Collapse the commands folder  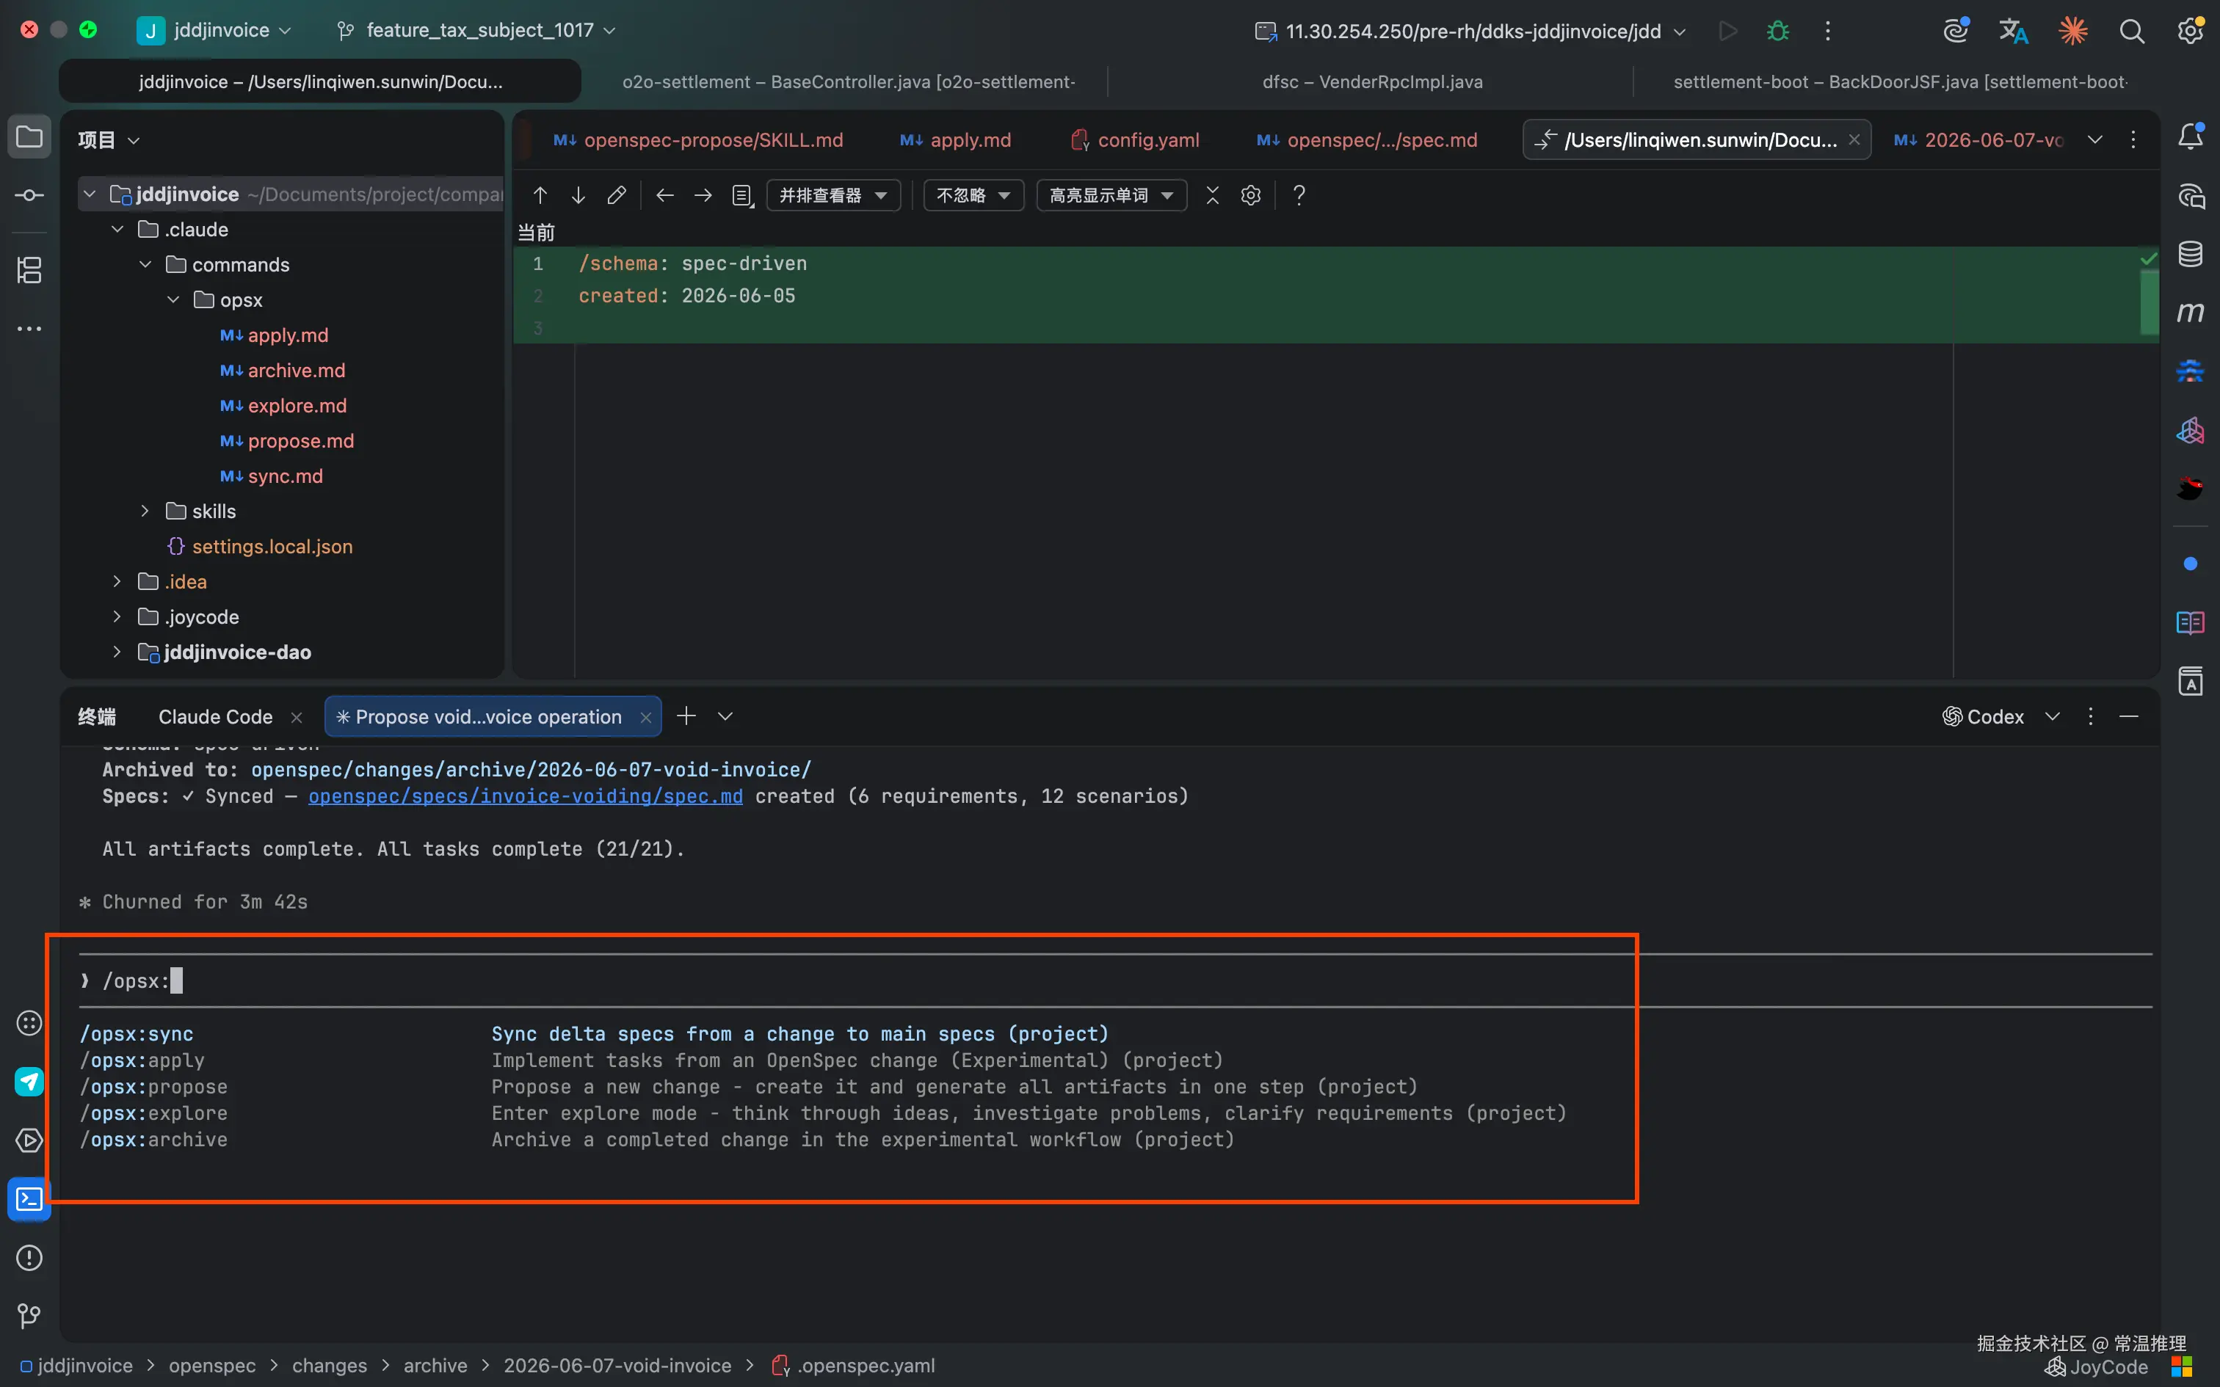[145, 264]
